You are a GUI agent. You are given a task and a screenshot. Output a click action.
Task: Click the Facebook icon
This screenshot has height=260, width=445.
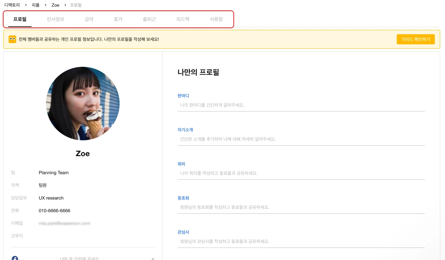click(15, 258)
